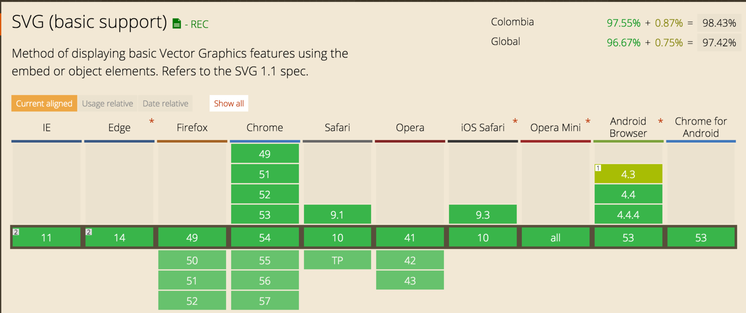Click the Show all button
Screen dimensions: 746x313
pyautogui.click(x=229, y=104)
